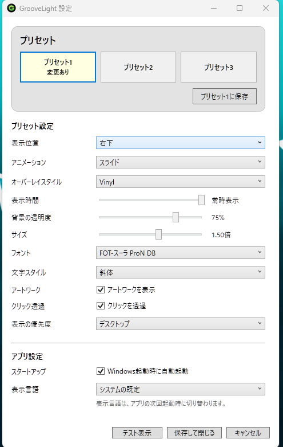Screen dimensions: 283x447
Task: Click the 背景の透明度 slider thumb
Action: 176,217
